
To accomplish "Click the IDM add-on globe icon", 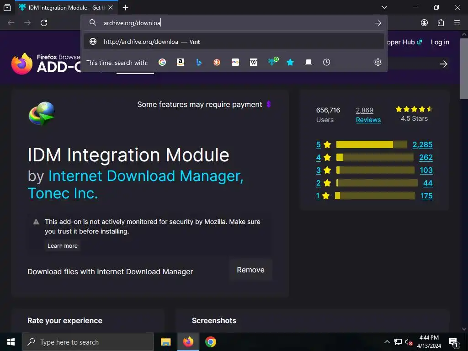I will [42, 113].
